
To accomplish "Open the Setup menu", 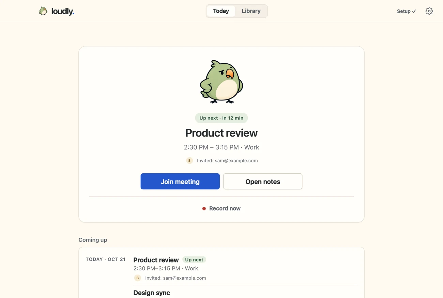I will click(406, 11).
